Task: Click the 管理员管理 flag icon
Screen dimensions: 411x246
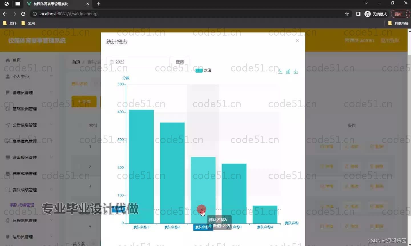Action: (8, 93)
